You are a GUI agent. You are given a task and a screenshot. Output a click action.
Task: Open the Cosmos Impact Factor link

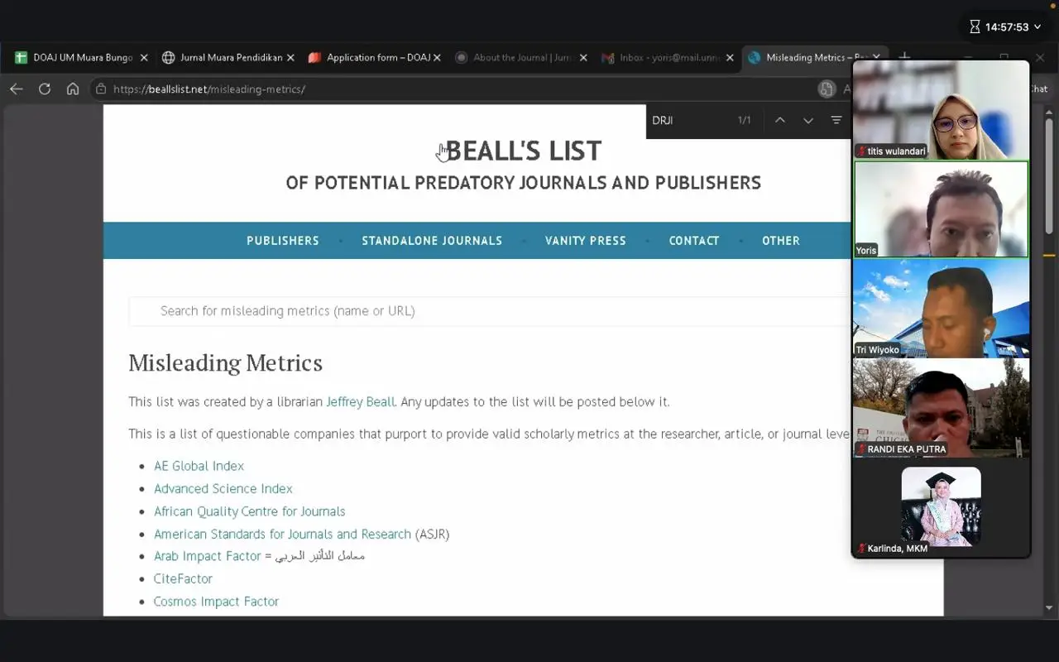coord(216,602)
